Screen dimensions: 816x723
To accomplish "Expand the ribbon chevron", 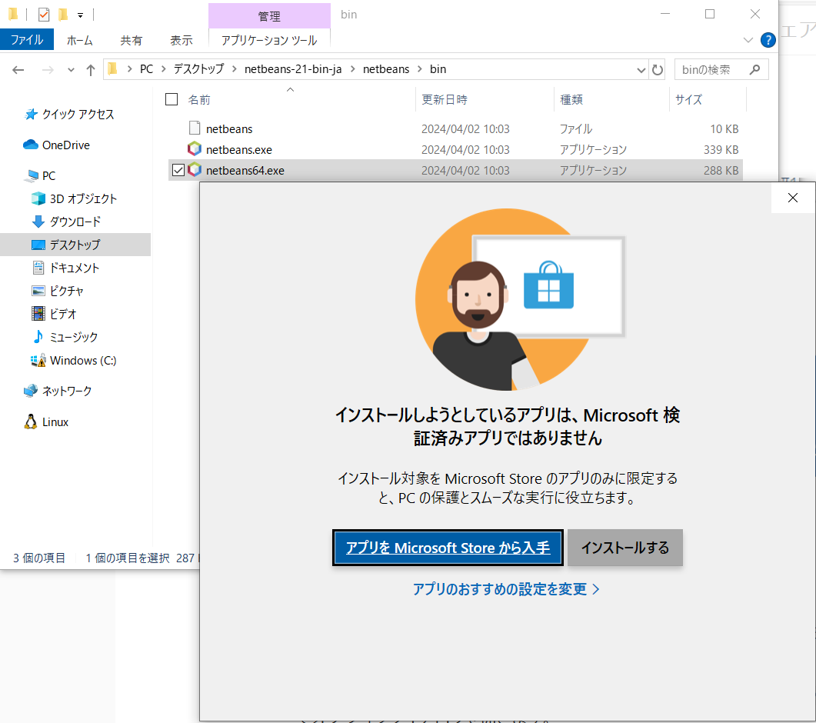I will pyautogui.click(x=748, y=40).
